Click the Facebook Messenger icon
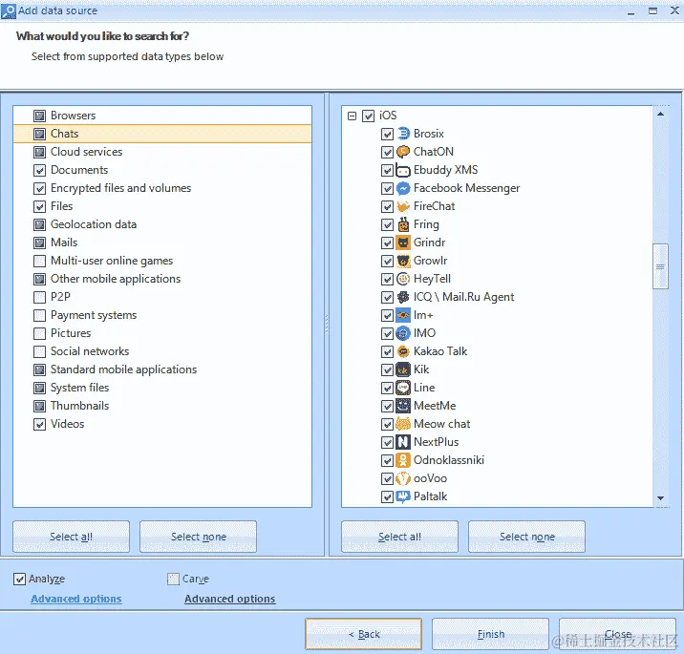684x654 pixels. (x=403, y=188)
